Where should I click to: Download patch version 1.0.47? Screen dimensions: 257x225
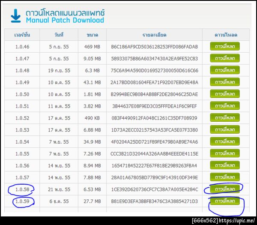click(225, 58)
